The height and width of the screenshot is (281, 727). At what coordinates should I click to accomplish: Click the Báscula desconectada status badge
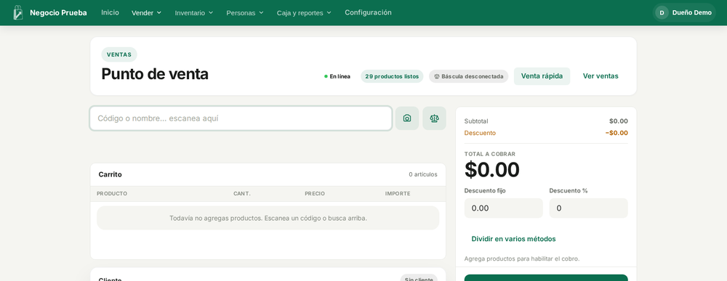coord(468,76)
